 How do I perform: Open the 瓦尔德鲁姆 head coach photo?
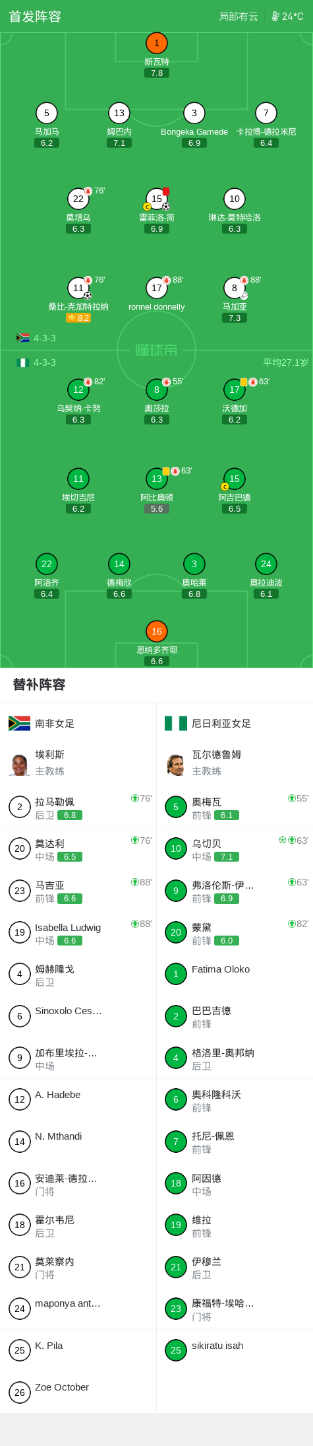[x=176, y=764]
